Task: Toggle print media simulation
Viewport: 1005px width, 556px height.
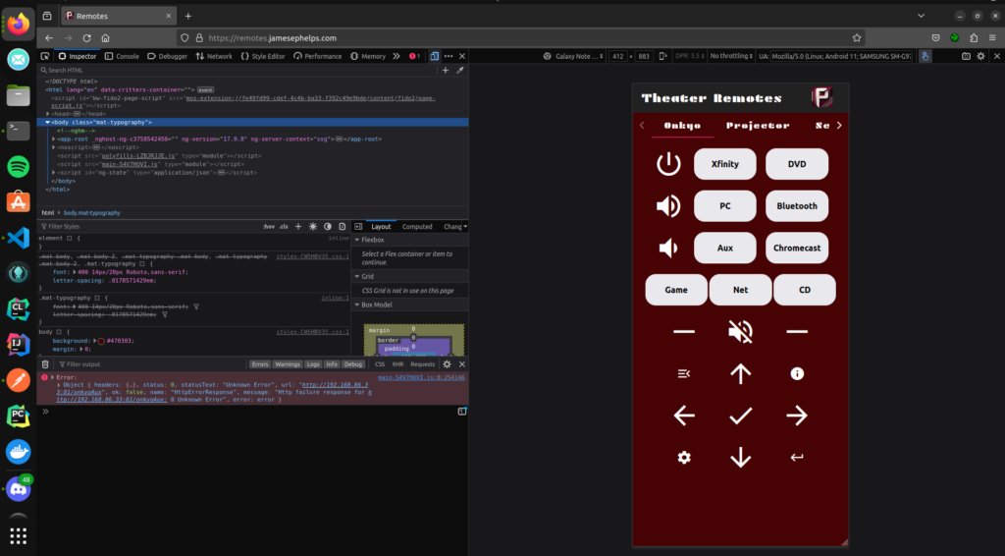Action: pos(343,226)
